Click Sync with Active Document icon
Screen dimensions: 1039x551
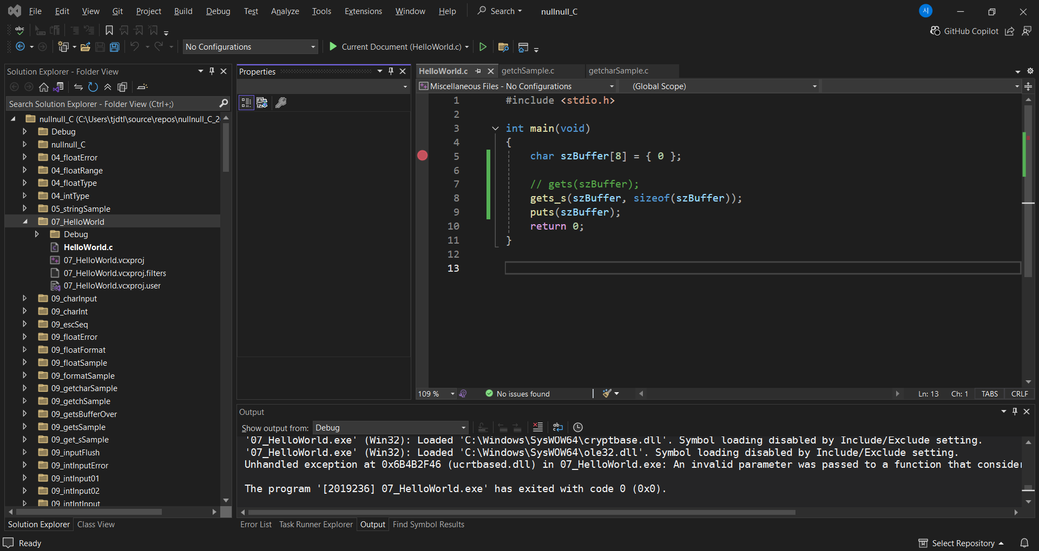78,87
